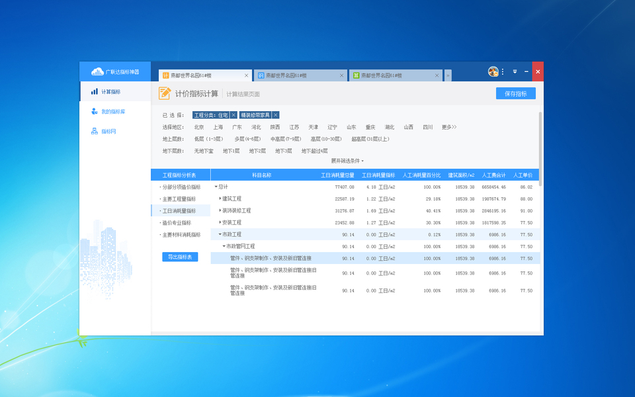Click the 工日消耗量总量 column header
Screen dimensions: 635x397
(x=337, y=175)
